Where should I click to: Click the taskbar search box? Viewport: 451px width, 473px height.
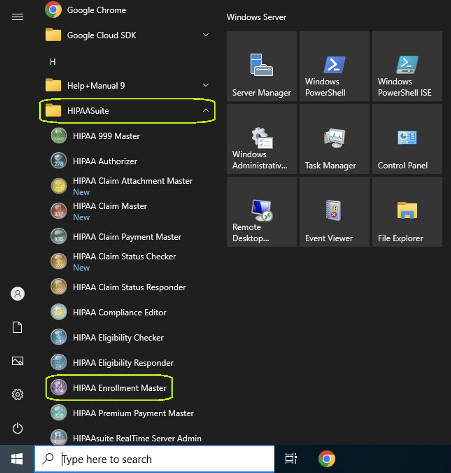point(154,459)
